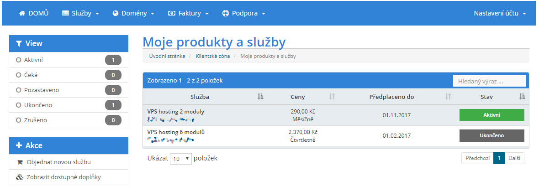Open the Podpora menu in navigation bar

243,13
